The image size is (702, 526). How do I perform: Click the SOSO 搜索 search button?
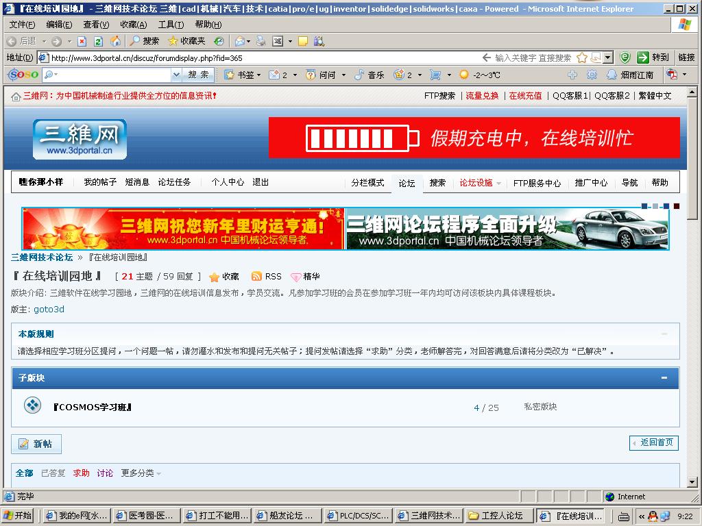(x=198, y=75)
